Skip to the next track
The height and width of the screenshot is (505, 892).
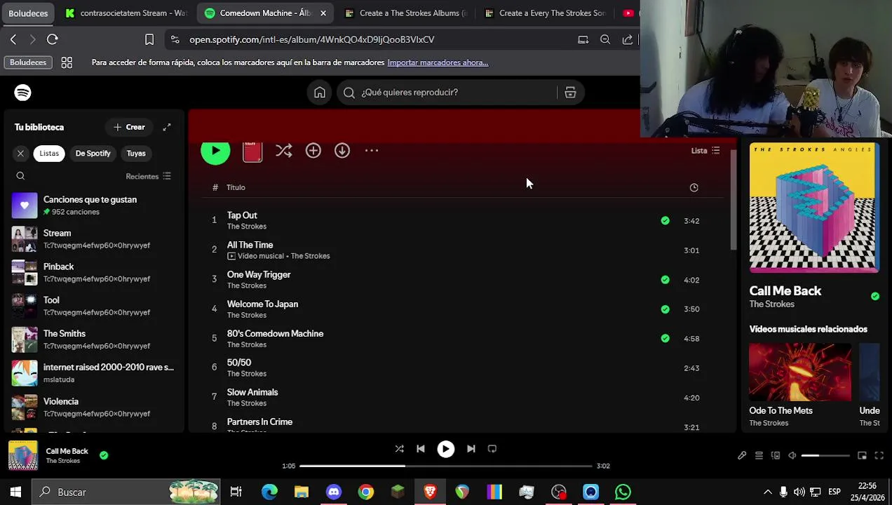(x=471, y=449)
